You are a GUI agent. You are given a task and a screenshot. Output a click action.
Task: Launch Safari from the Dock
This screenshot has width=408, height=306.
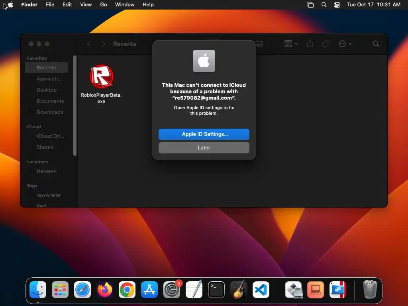pos(82,290)
